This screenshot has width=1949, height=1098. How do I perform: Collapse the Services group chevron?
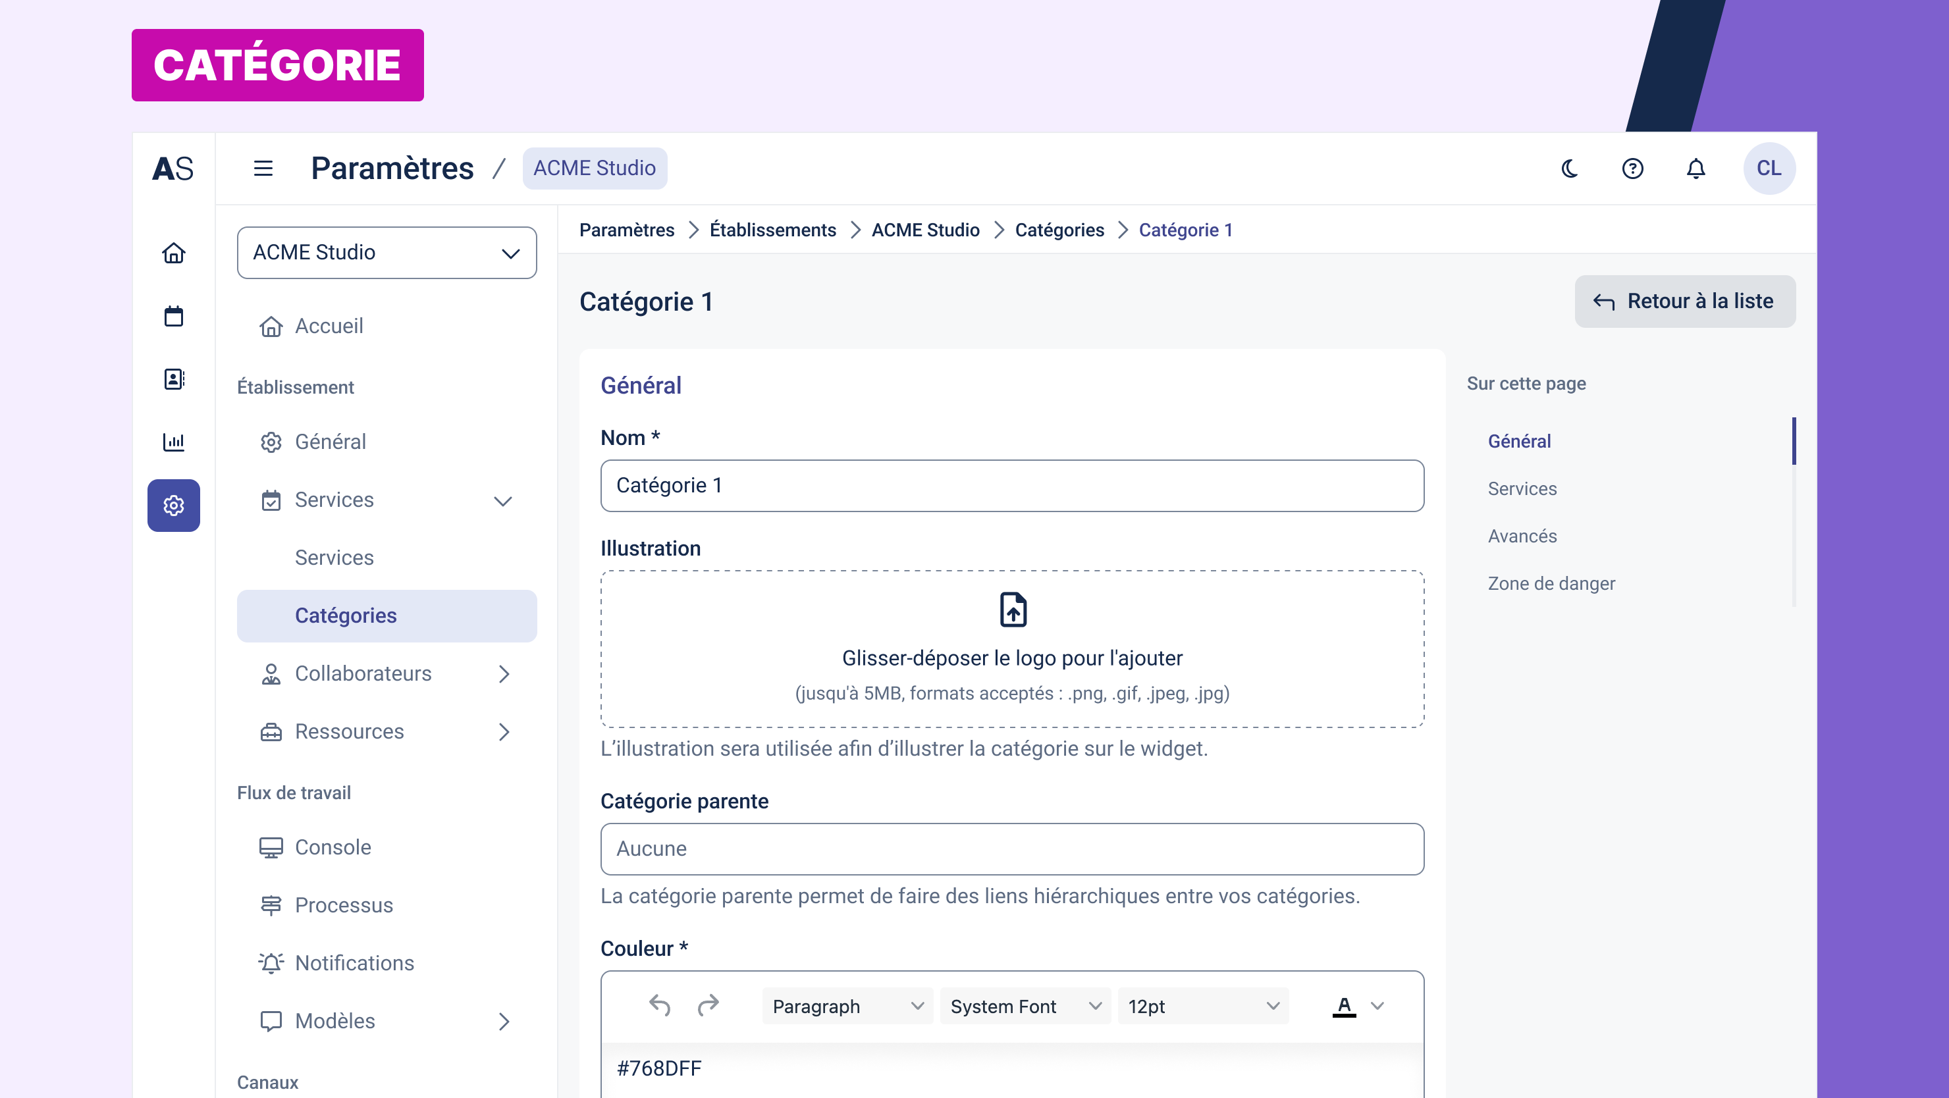coord(503,500)
